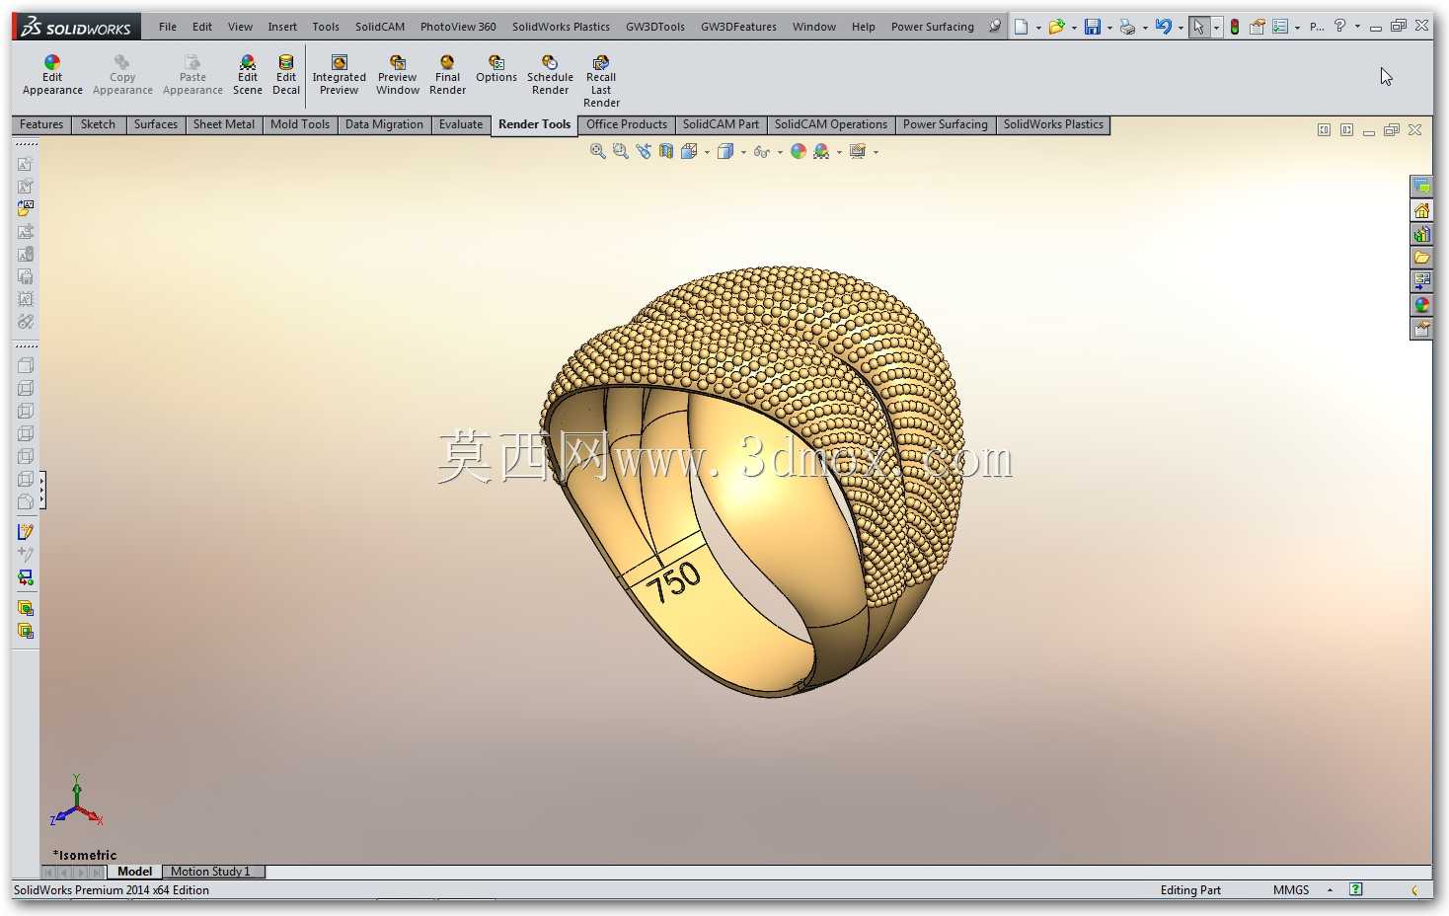
Task: Select the Model tab at bottom
Action: 134,872
